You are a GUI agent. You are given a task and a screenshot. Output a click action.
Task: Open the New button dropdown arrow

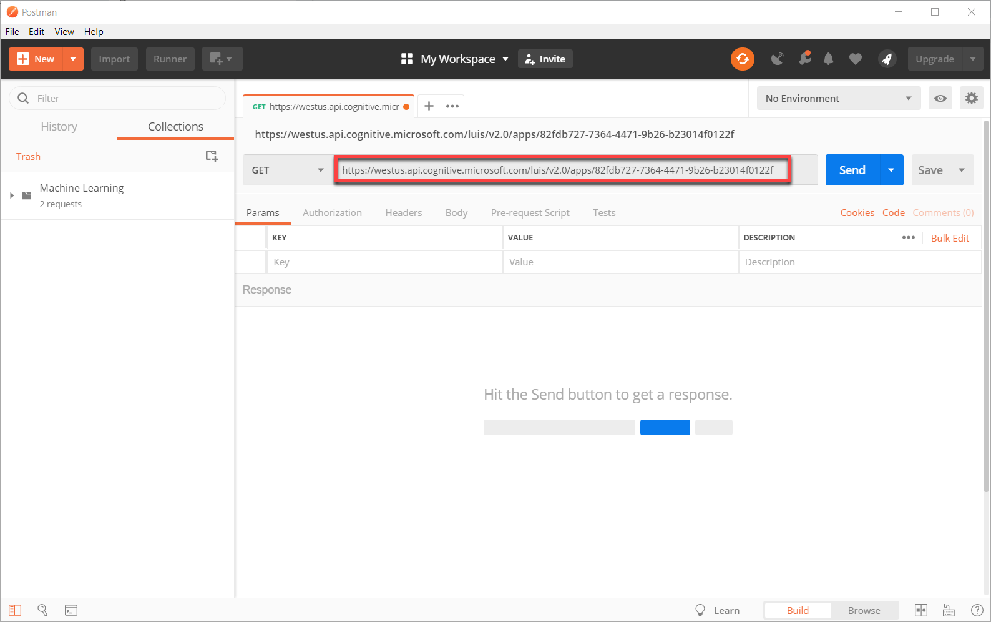pos(73,59)
